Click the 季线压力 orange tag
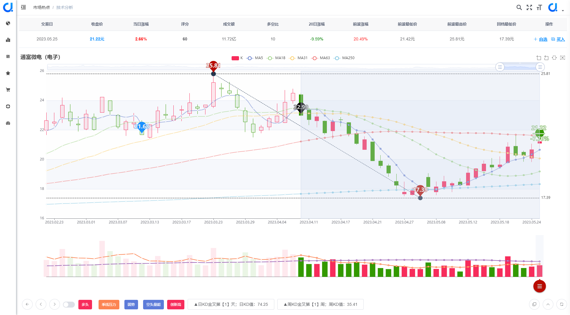Viewport: 570px width, 315px height. 109,305
